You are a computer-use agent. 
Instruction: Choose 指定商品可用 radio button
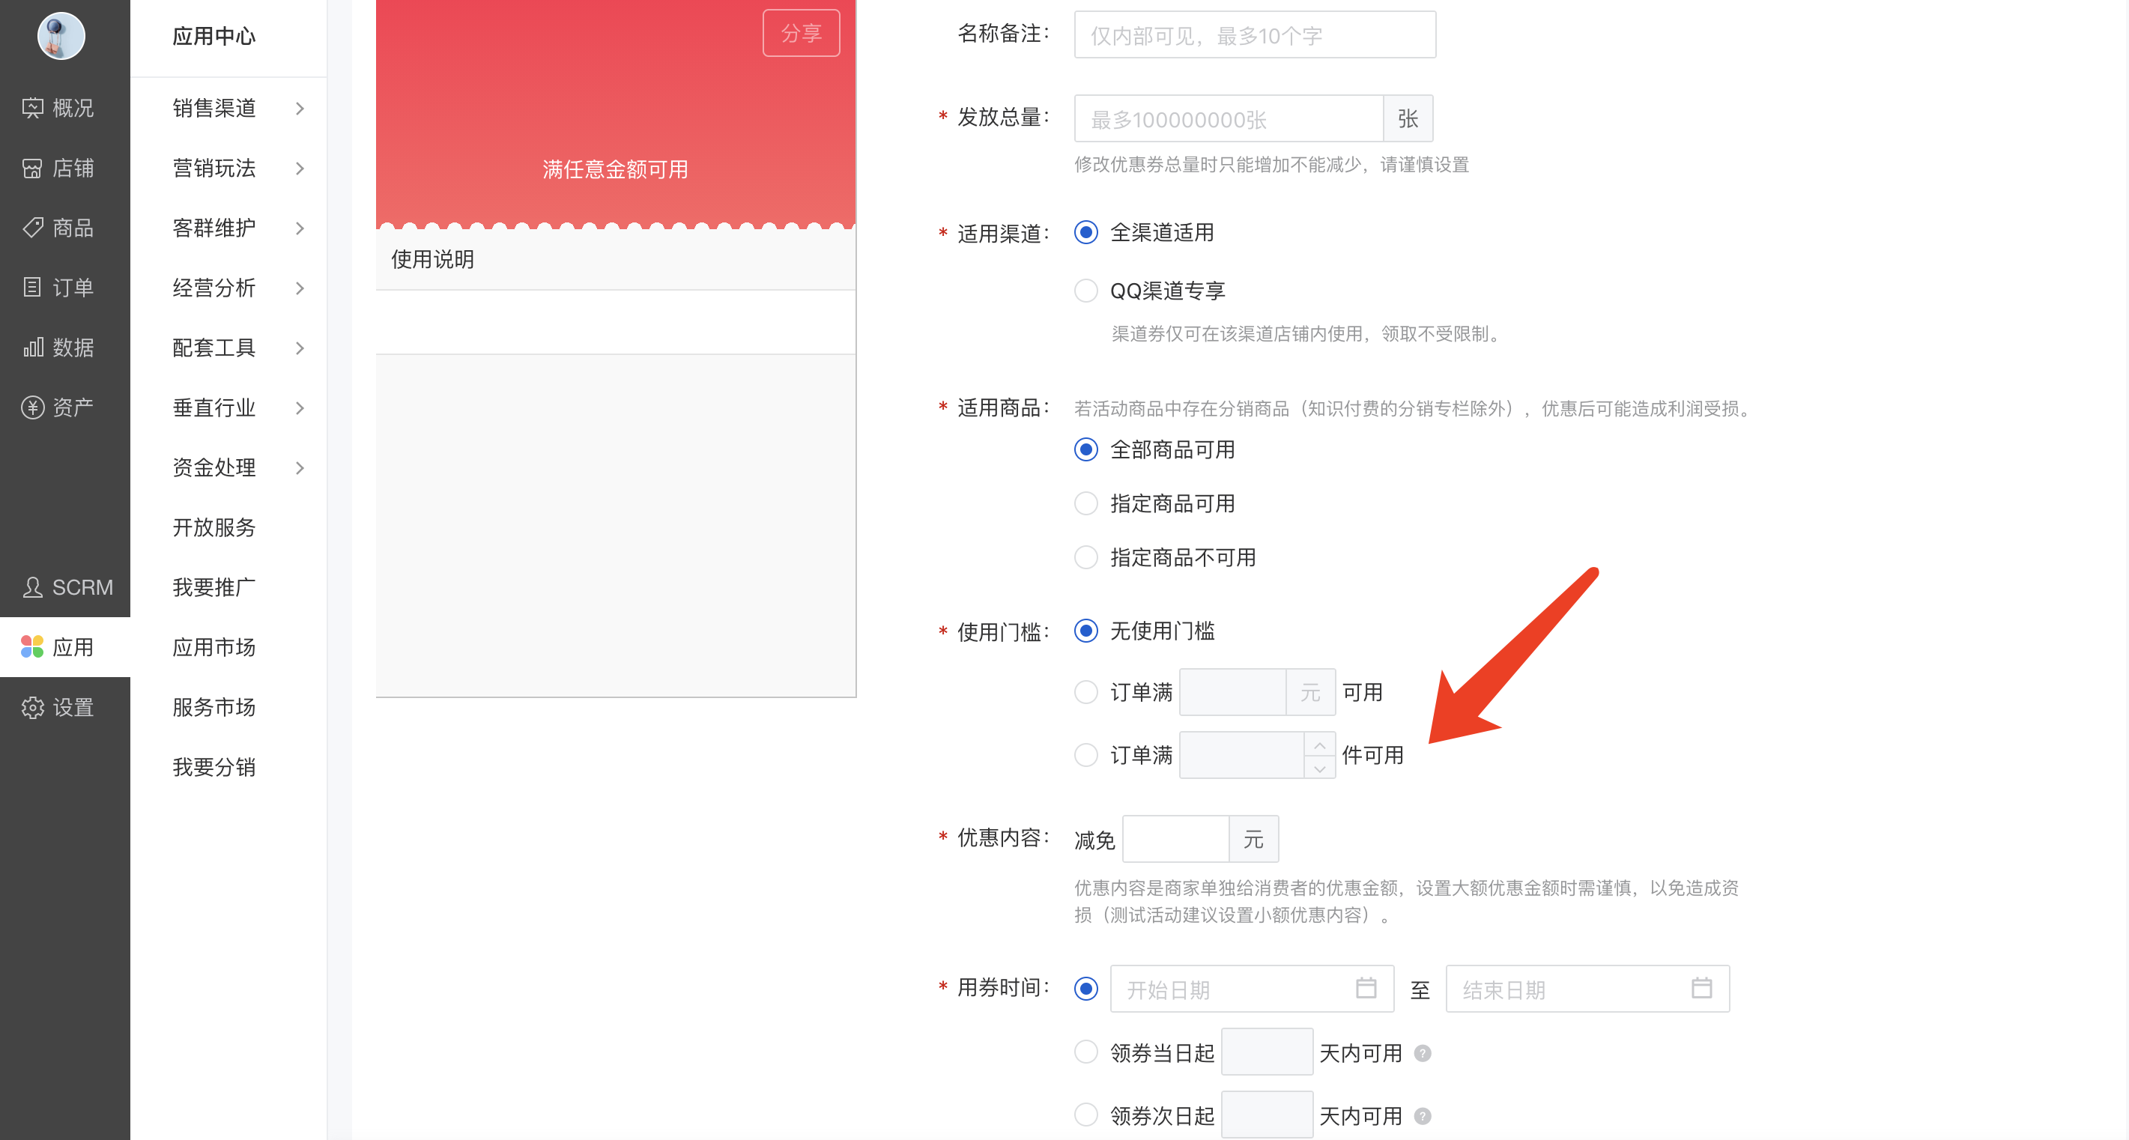pos(1086,503)
